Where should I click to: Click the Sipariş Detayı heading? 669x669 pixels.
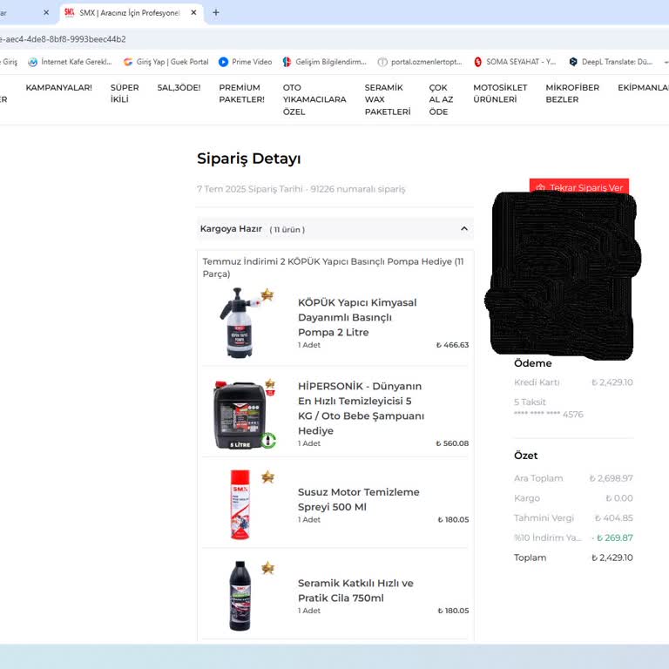tap(249, 159)
